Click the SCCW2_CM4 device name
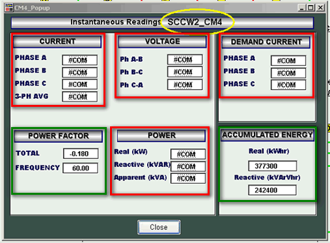 coord(195,22)
